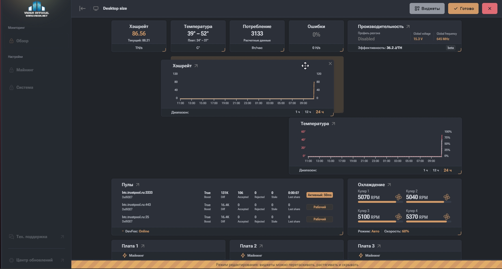This screenshot has width=502, height=269.
Task: Click the Desktop size monitor icon
Action: (96, 8)
